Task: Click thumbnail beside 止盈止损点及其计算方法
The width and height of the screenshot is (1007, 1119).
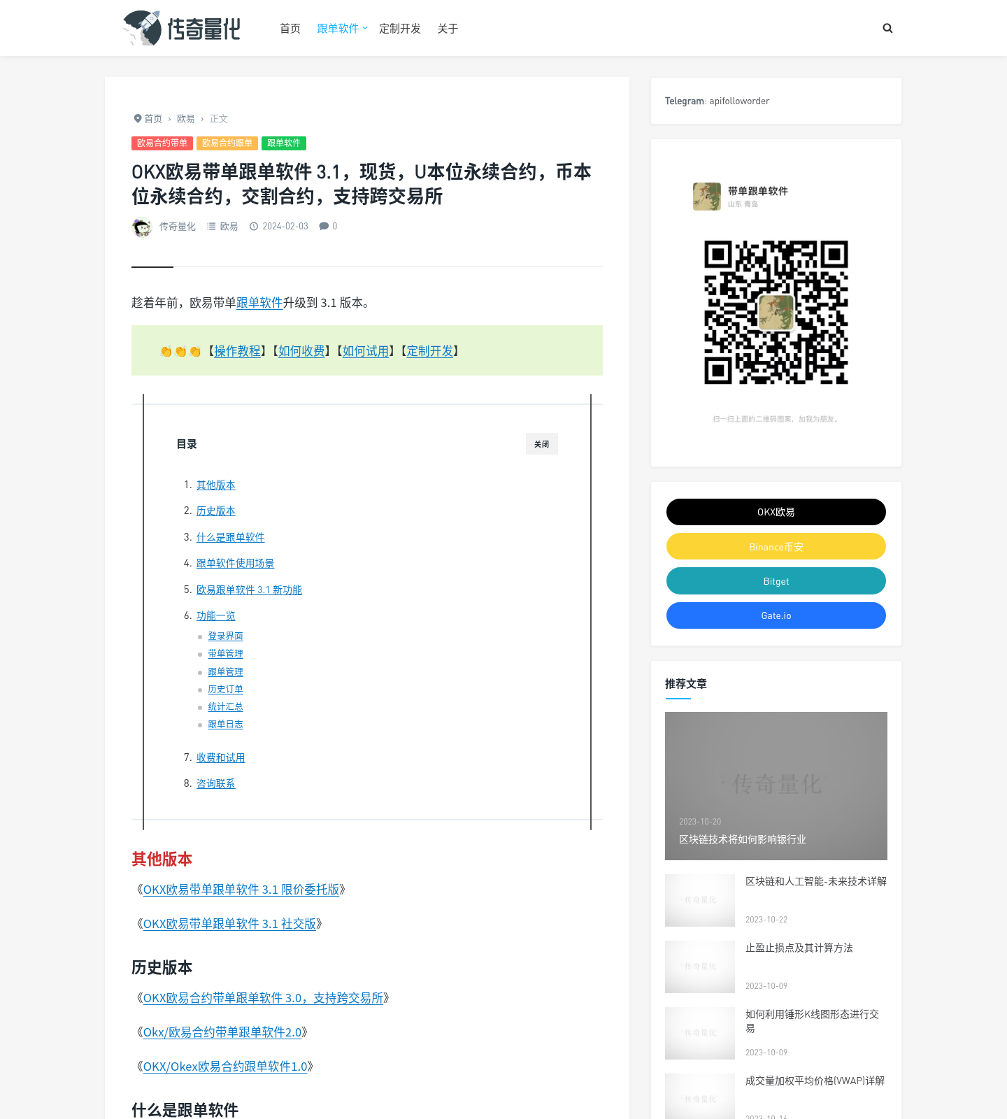Action: pyautogui.click(x=700, y=967)
